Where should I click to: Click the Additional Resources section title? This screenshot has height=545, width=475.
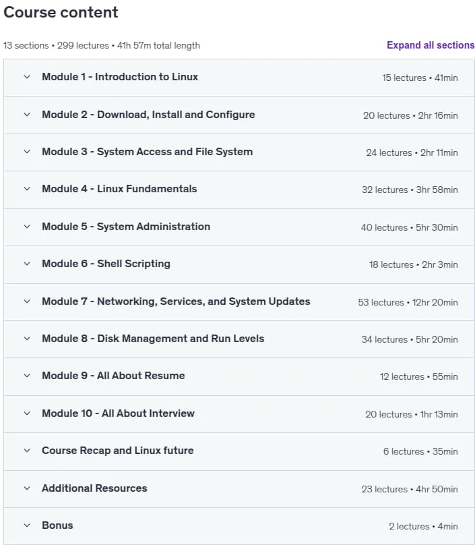tap(94, 488)
